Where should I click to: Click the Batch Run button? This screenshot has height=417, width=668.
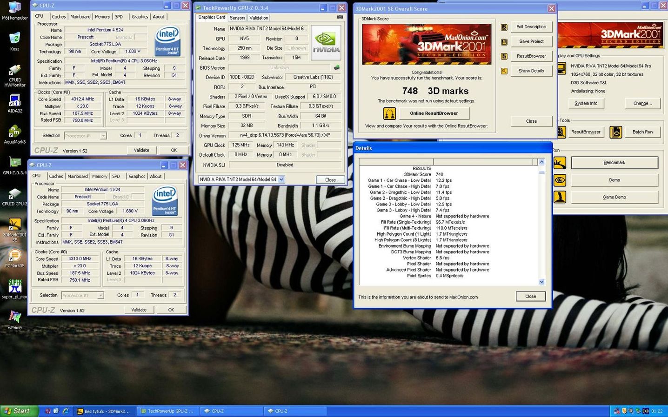tap(642, 132)
